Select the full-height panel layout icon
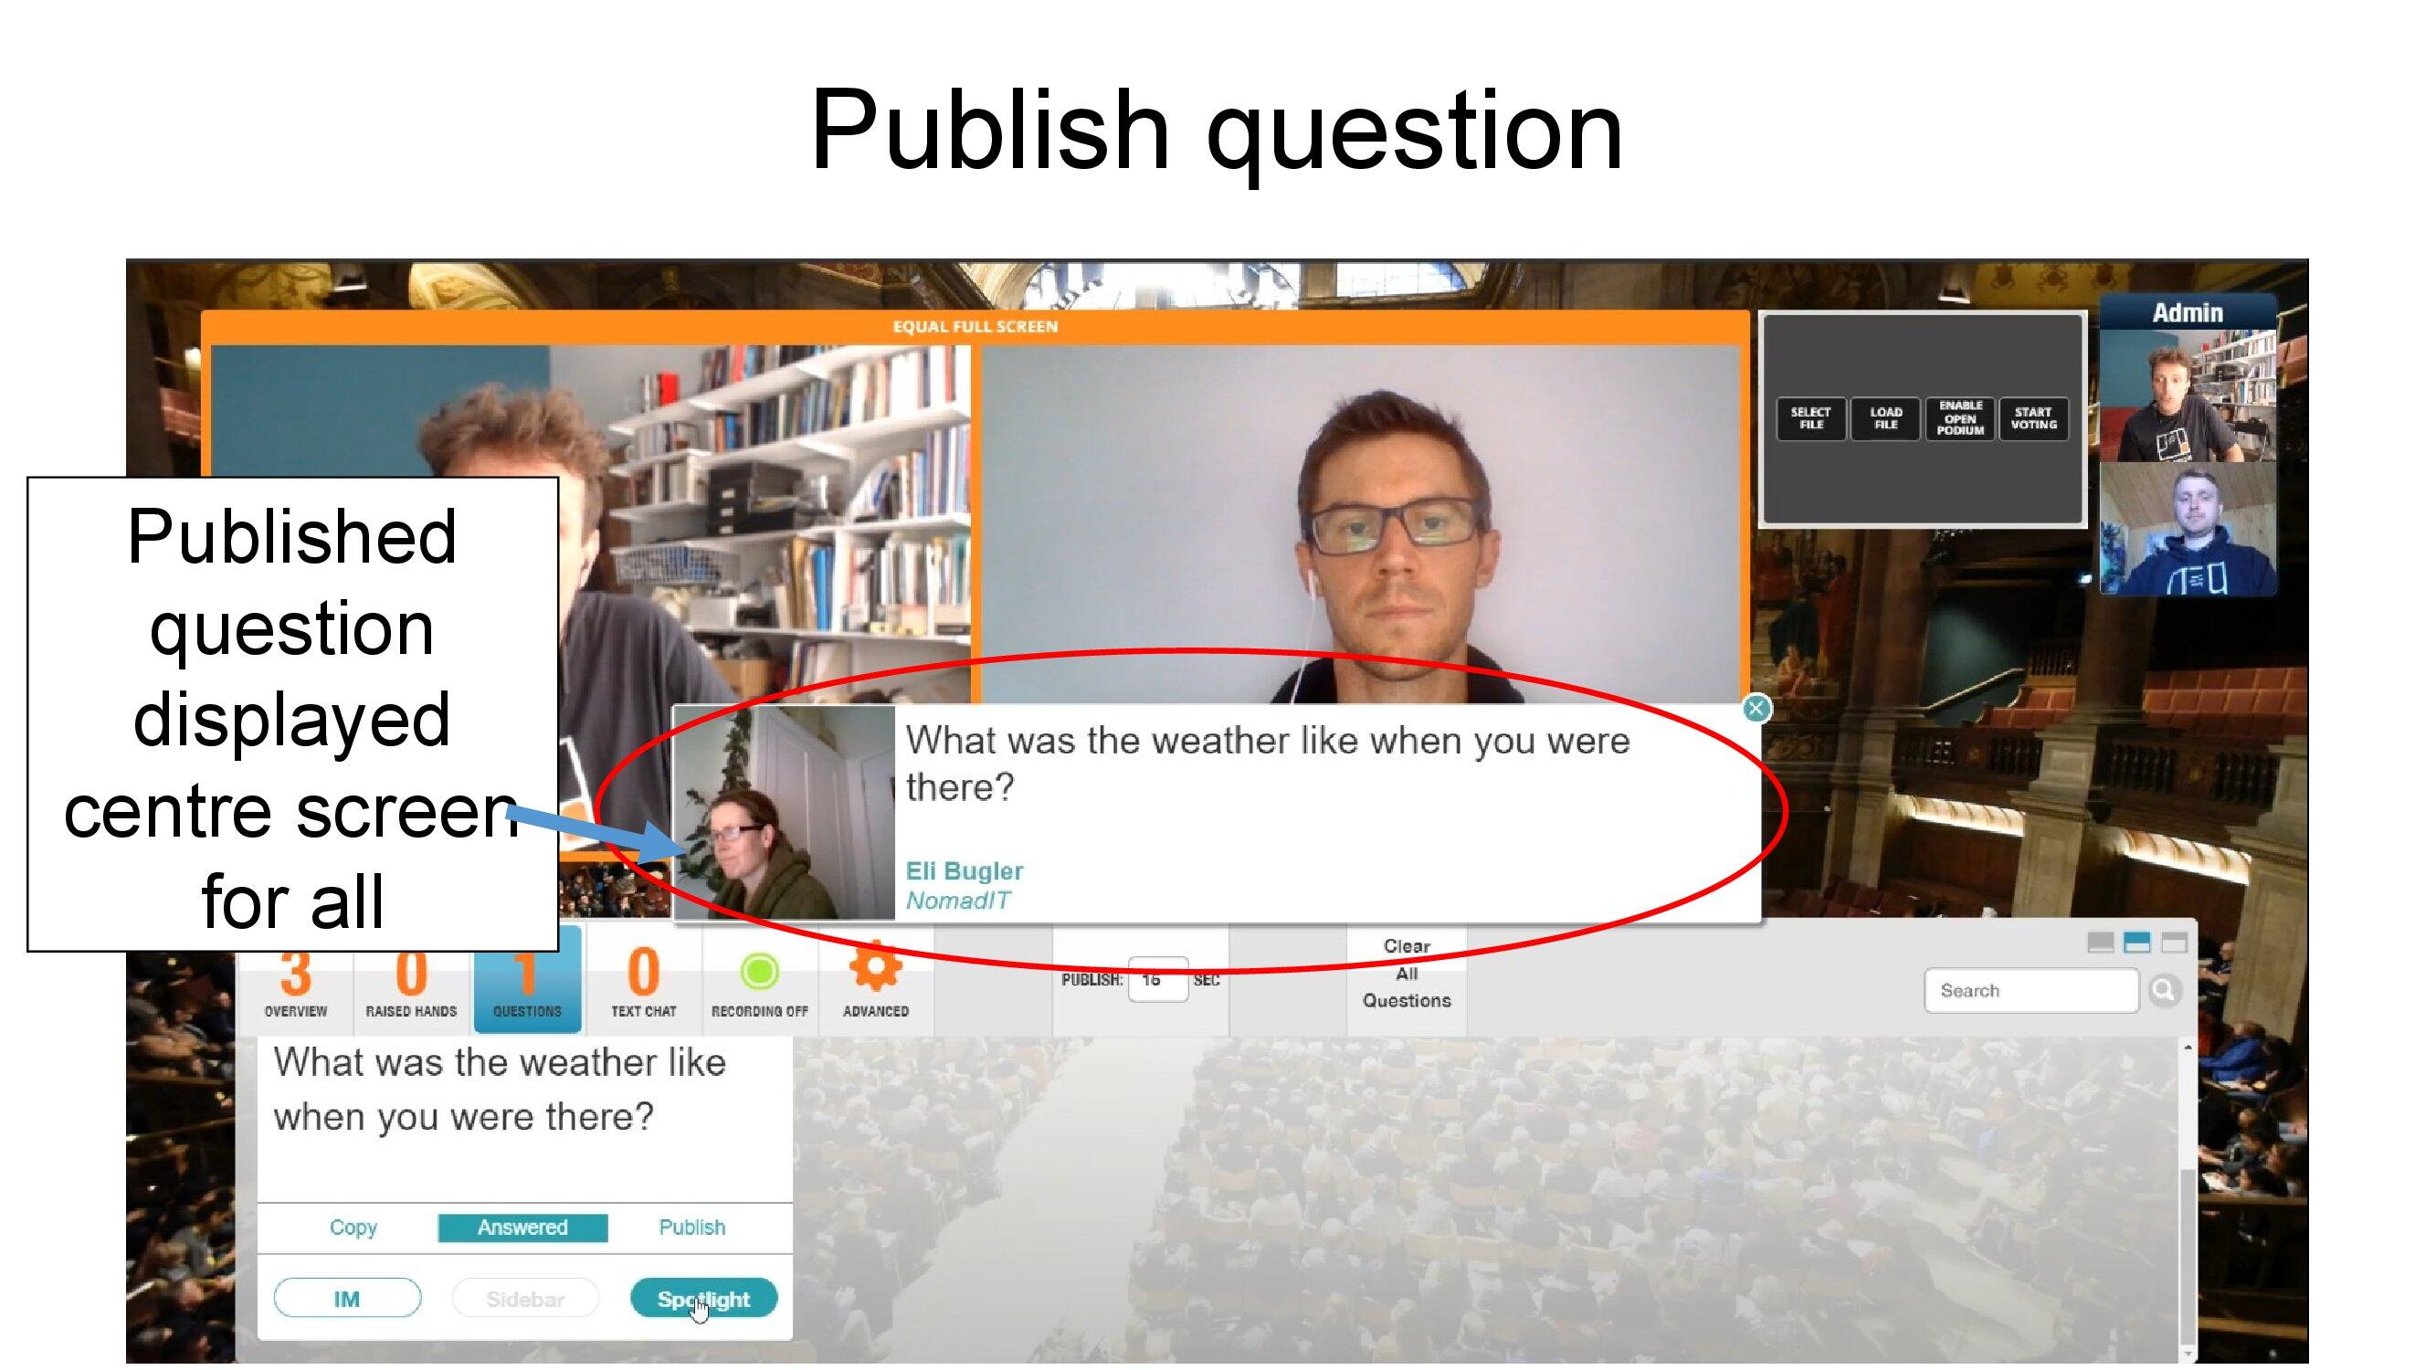This screenshot has width=2436, height=1370. pyautogui.click(x=2174, y=943)
